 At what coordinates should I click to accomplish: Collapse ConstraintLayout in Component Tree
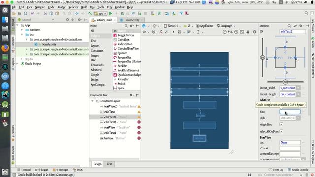(x=92, y=101)
